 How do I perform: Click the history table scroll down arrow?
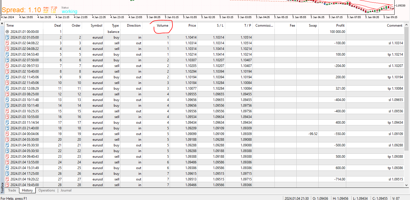(407, 185)
